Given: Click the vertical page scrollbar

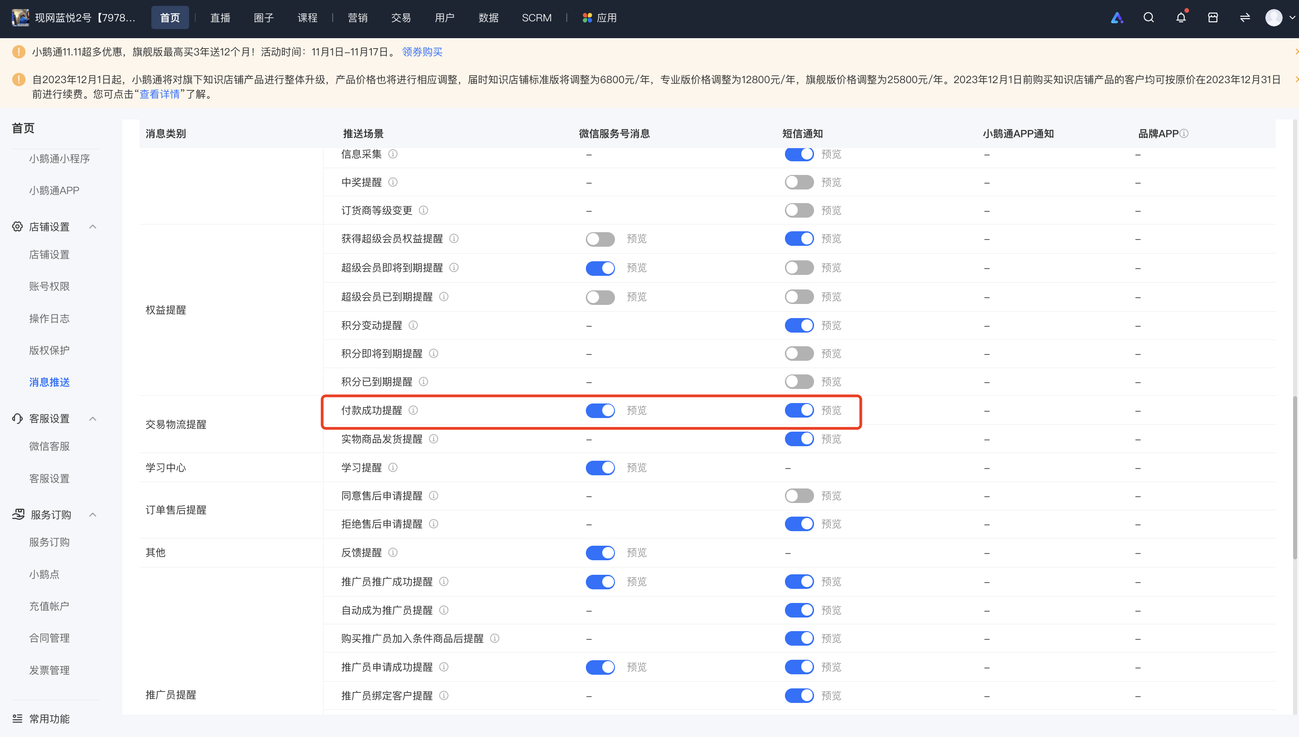Looking at the screenshot, I should click(1295, 478).
